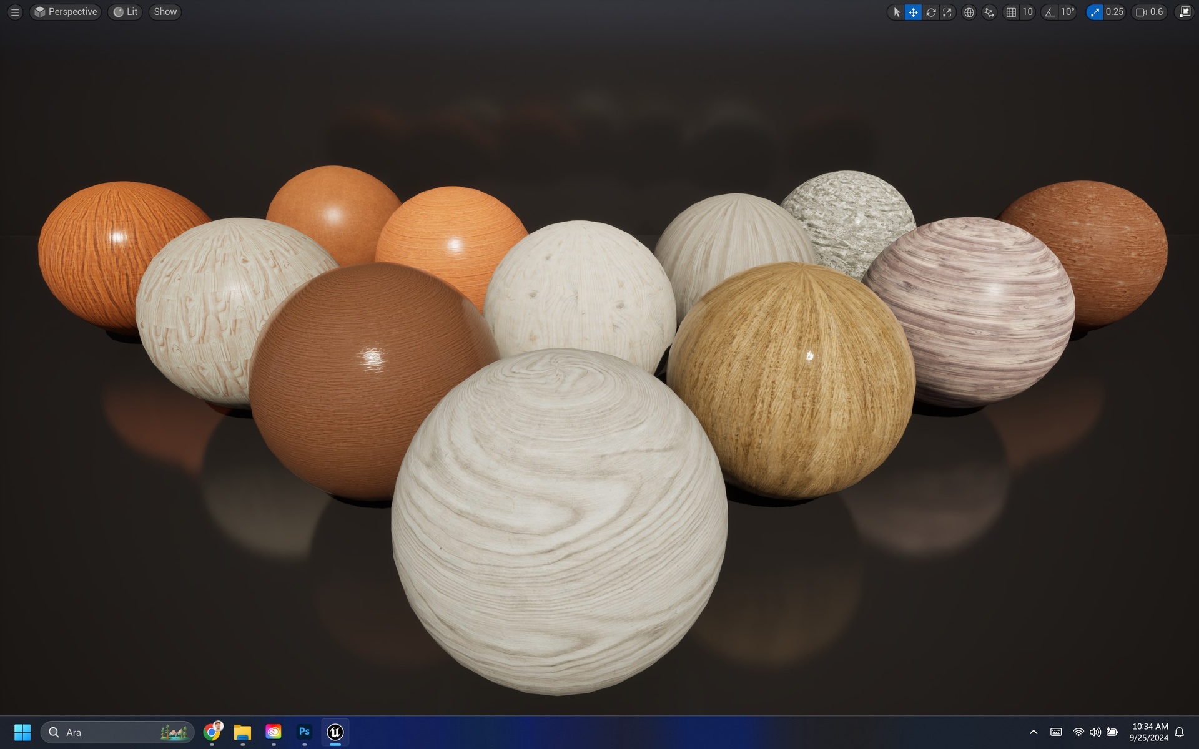Open Google Chrome from the taskbar
1199x749 pixels.
(212, 732)
